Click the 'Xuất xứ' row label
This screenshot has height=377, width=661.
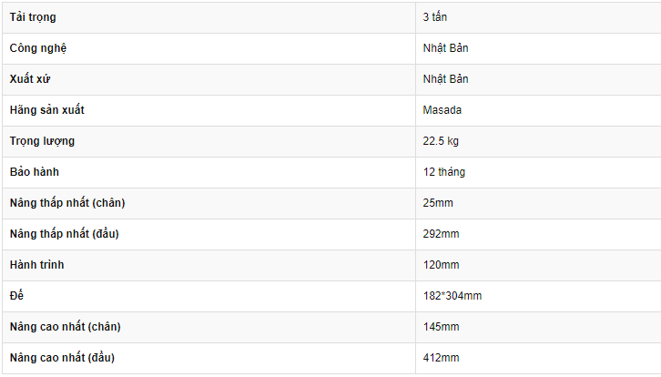coord(30,79)
